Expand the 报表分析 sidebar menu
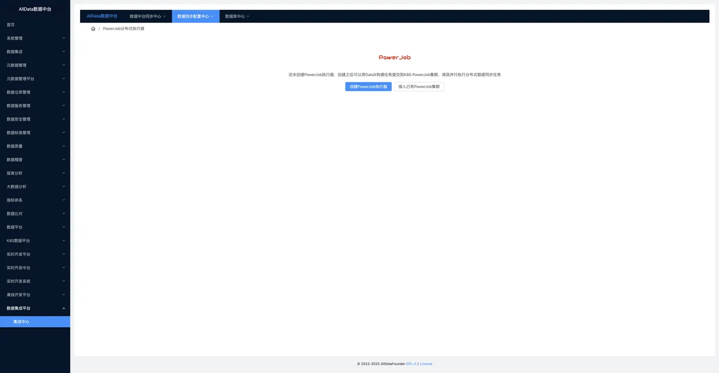Viewport: 719px width, 373px height. (x=35, y=173)
